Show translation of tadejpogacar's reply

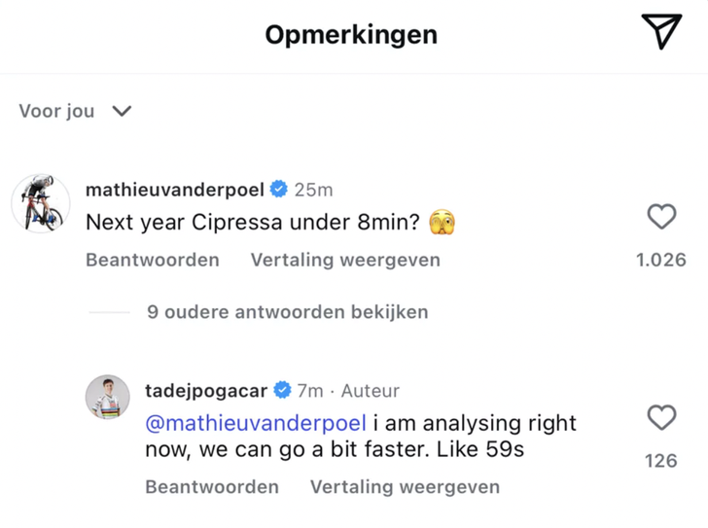405,486
